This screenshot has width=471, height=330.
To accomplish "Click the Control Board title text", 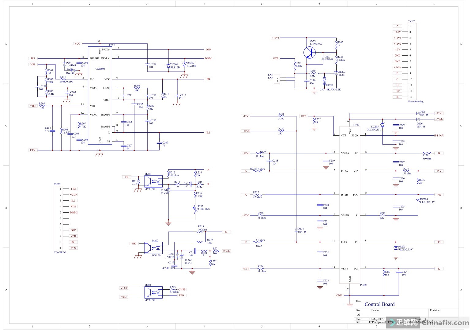I will tap(379, 304).
